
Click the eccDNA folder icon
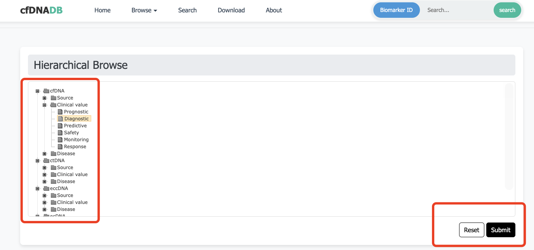pos(46,188)
